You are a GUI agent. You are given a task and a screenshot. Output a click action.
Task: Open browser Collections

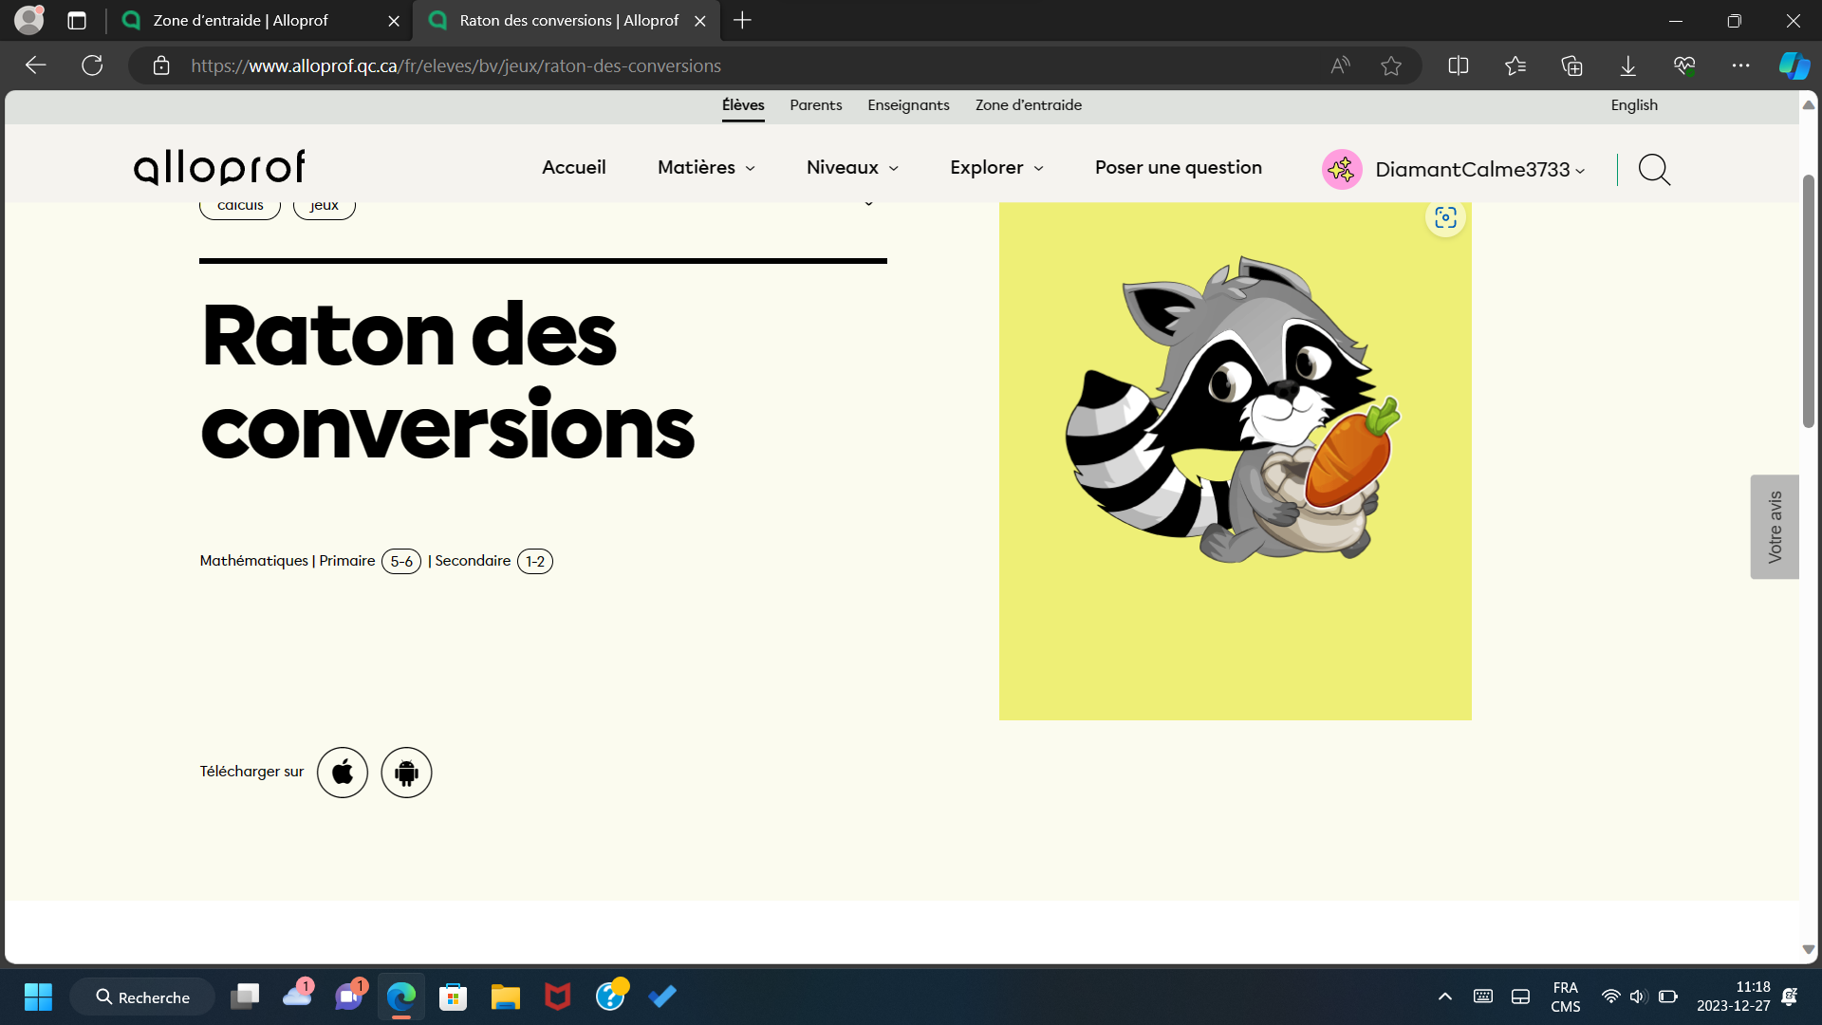click(x=1572, y=65)
